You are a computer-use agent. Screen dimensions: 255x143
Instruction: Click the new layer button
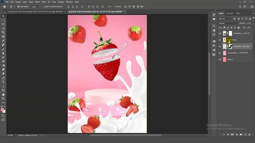(245, 135)
